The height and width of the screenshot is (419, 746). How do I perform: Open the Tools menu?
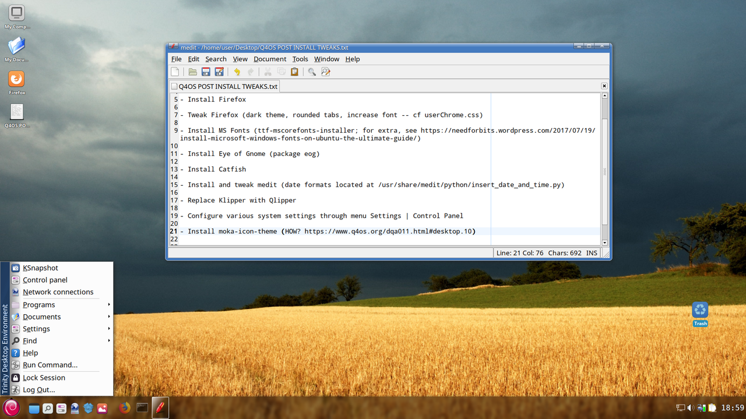[300, 59]
